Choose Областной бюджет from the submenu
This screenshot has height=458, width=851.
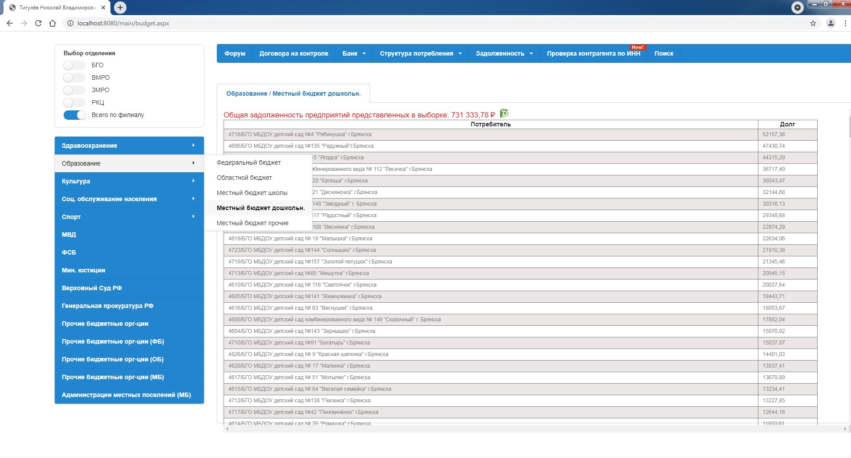244,178
